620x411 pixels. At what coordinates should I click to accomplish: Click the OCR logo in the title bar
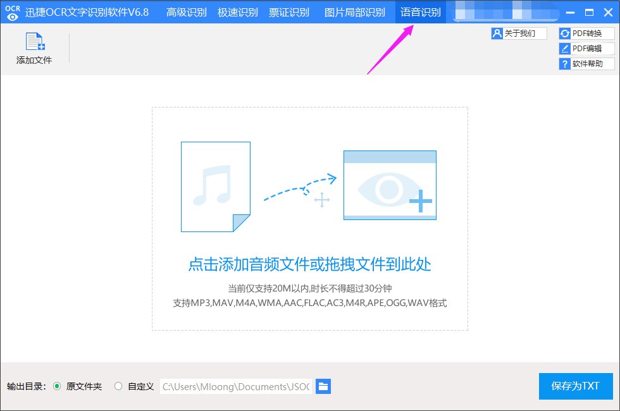(x=11, y=12)
